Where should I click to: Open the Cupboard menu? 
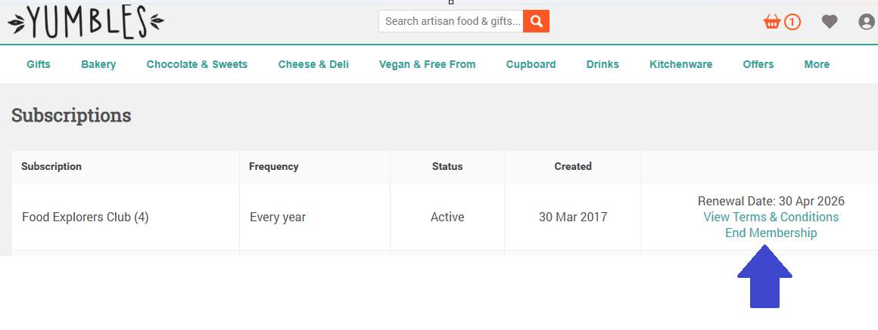pyautogui.click(x=531, y=64)
